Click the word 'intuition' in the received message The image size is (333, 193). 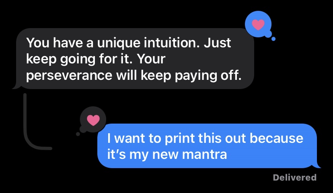click(172, 43)
